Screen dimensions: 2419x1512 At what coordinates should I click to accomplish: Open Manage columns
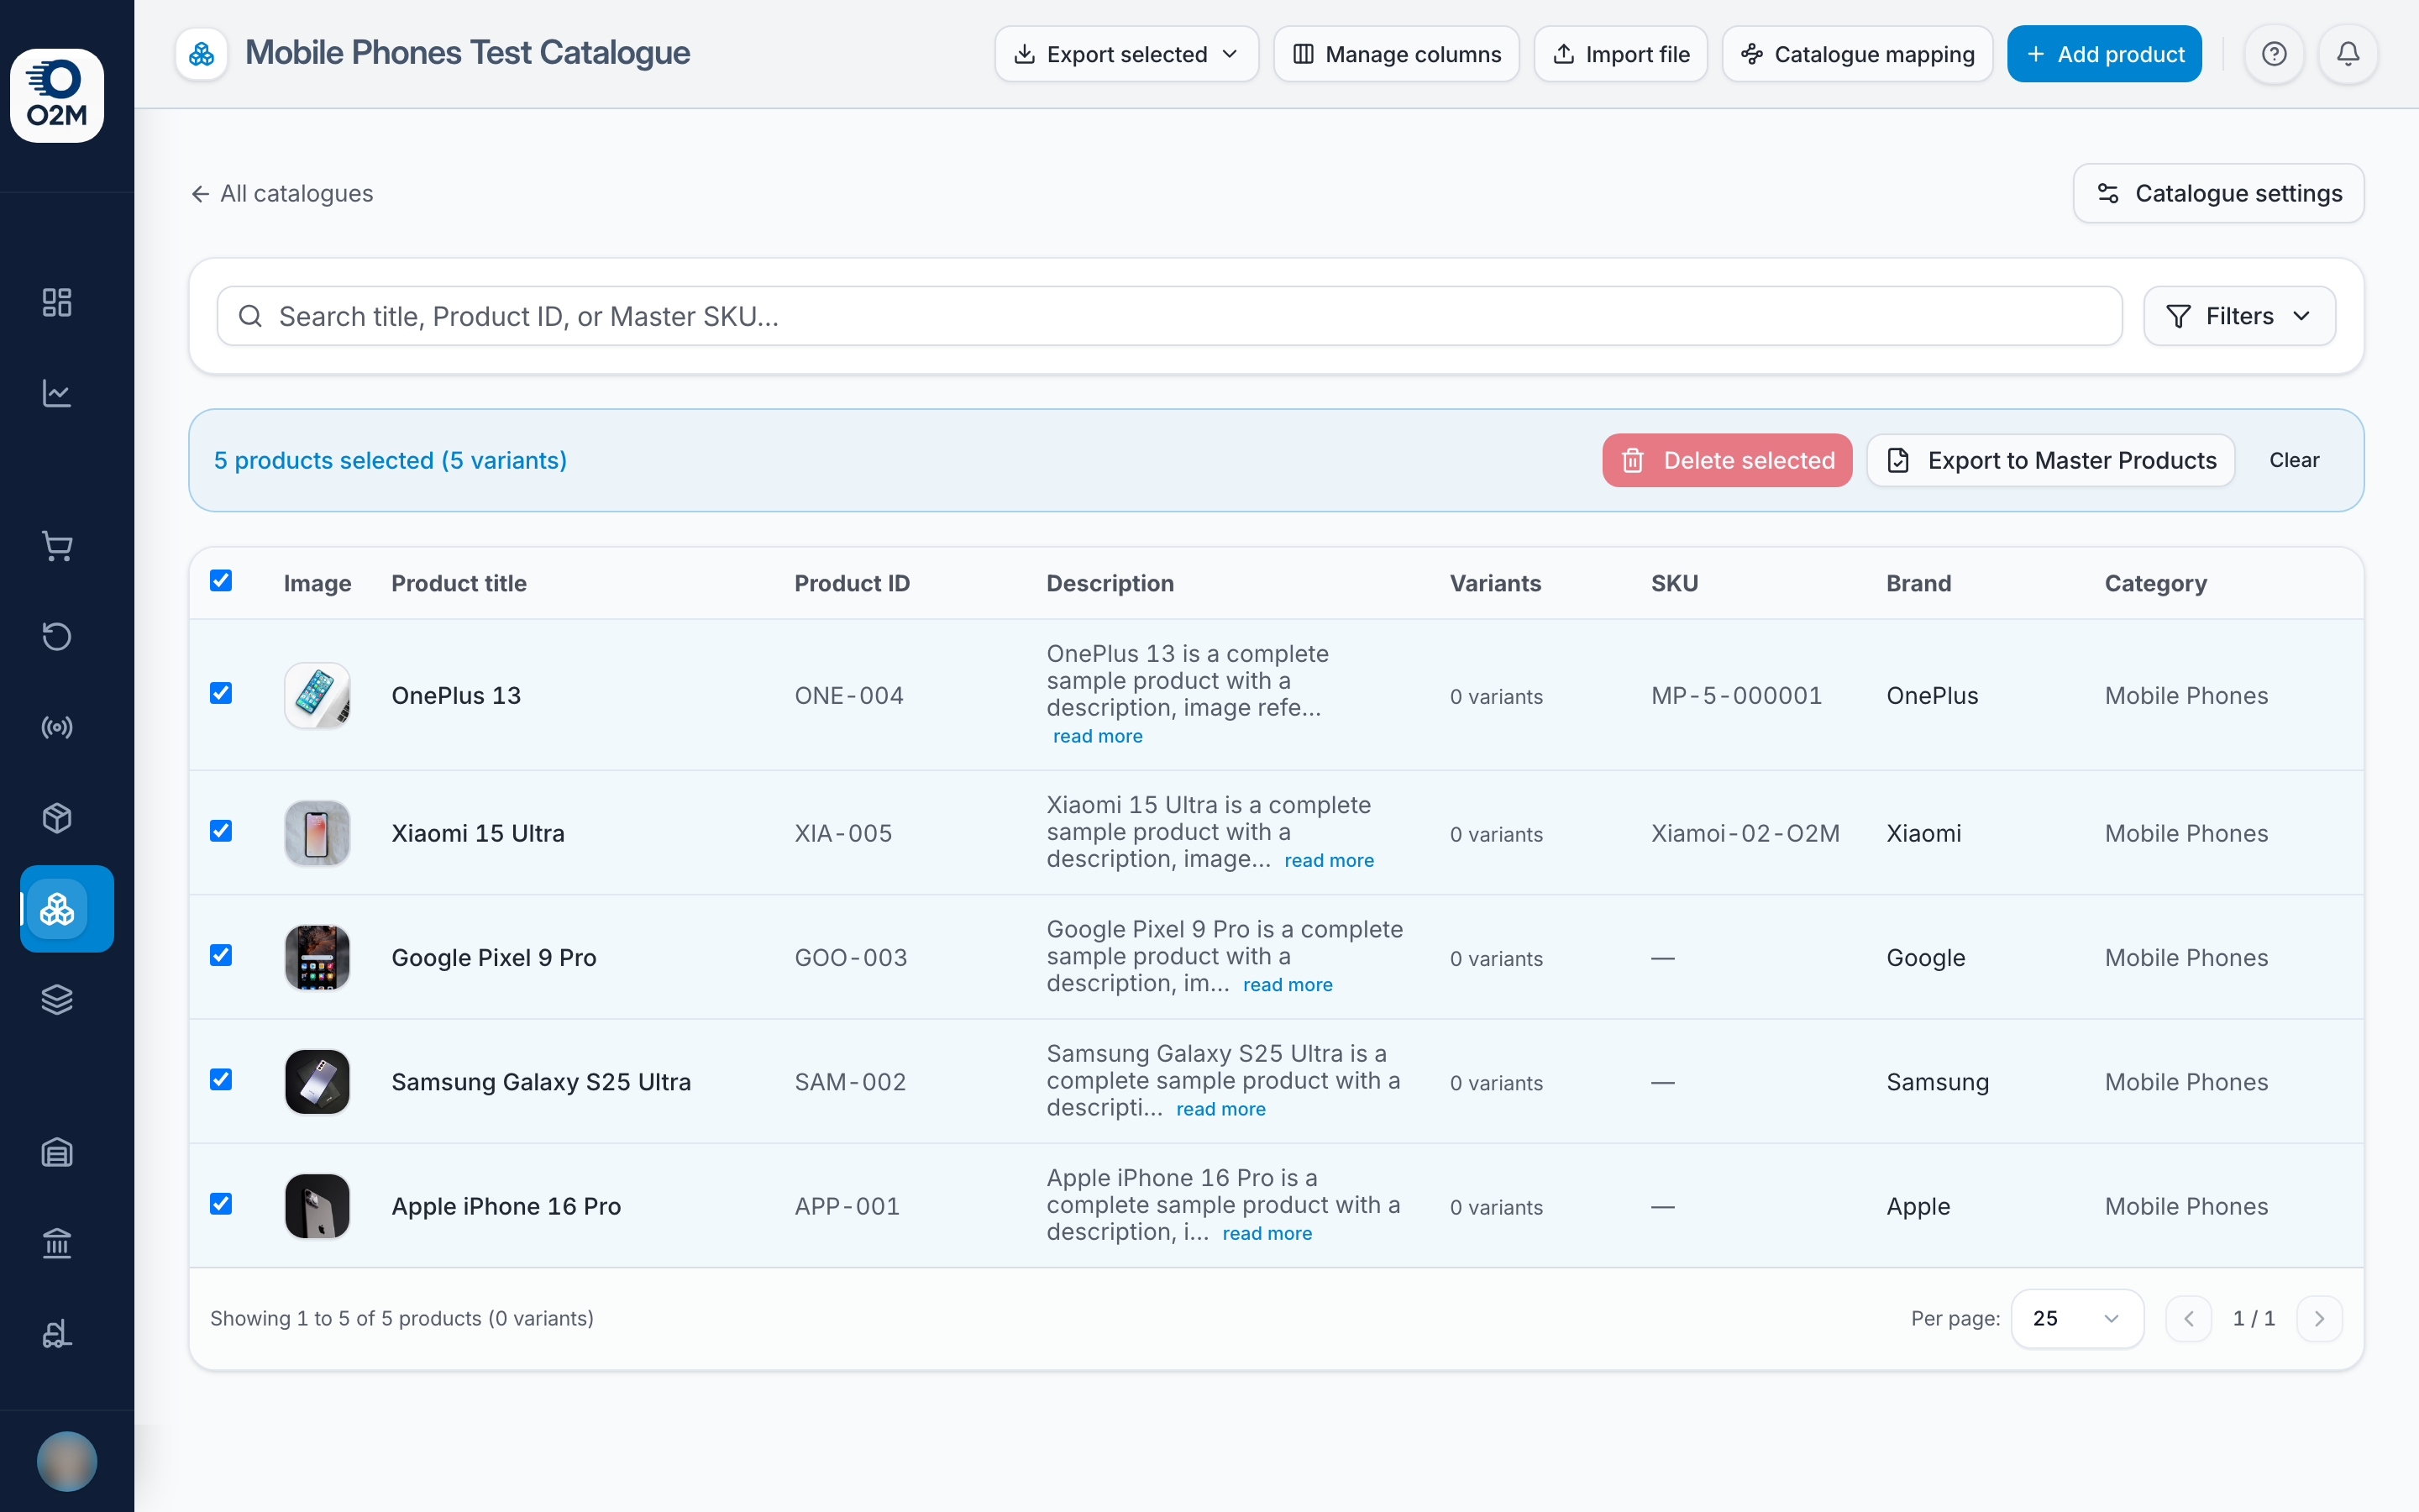1397,54
